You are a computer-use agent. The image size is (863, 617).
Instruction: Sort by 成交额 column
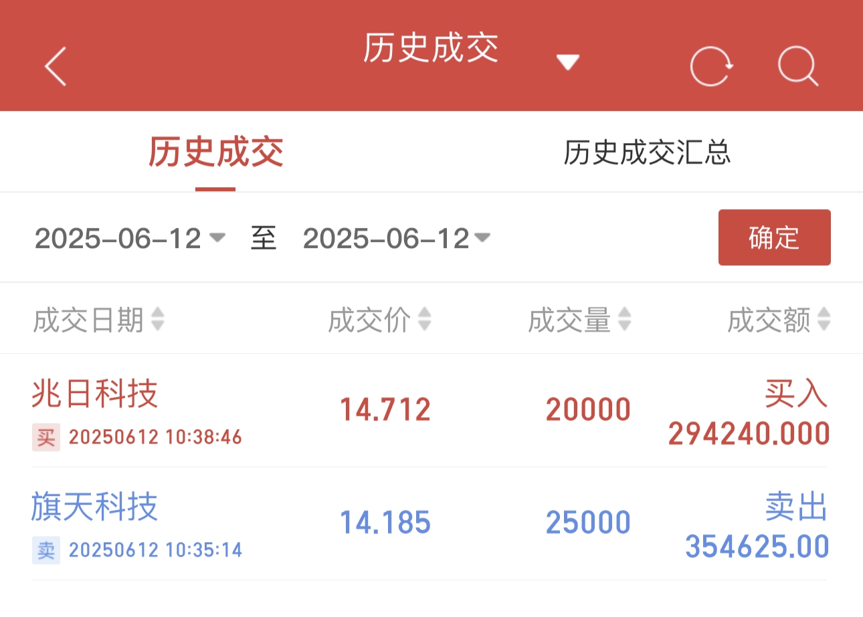(x=779, y=320)
